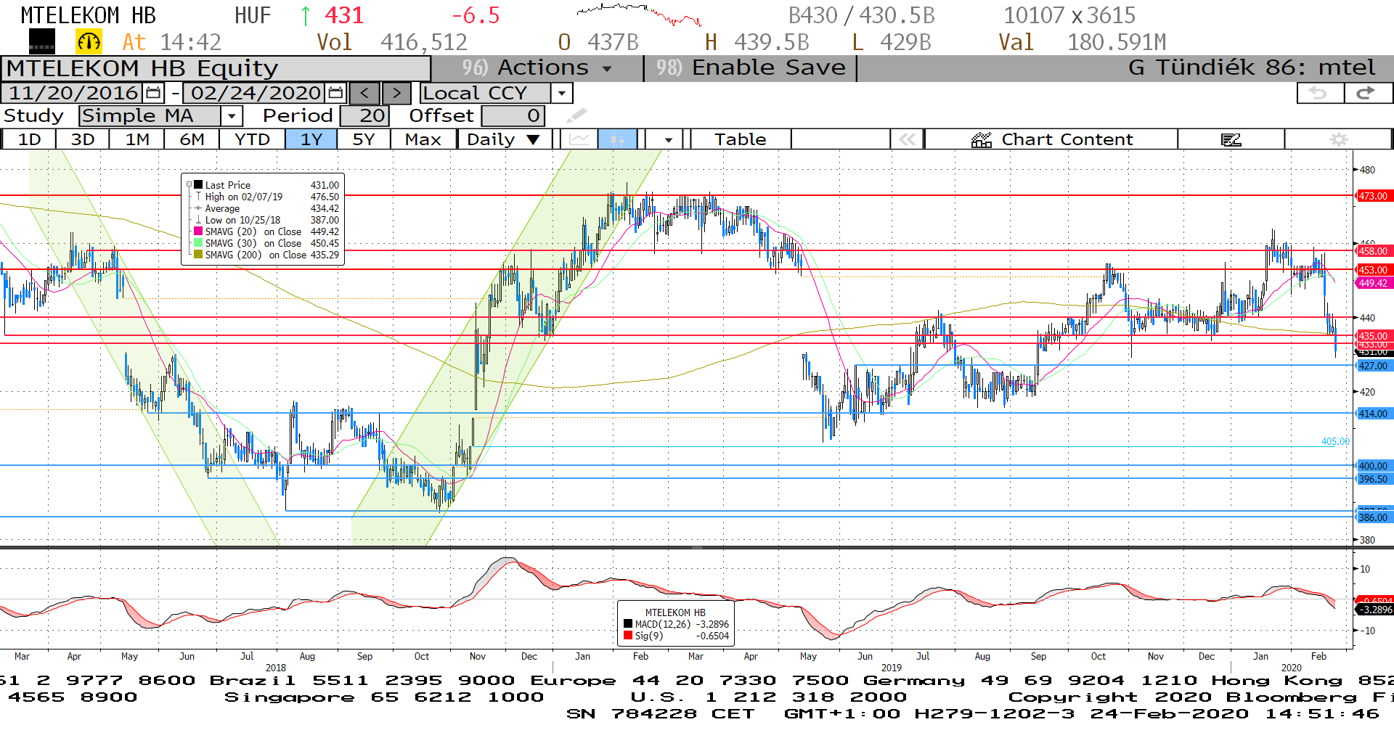Select the 400.00 blue support label

[1373, 466]
